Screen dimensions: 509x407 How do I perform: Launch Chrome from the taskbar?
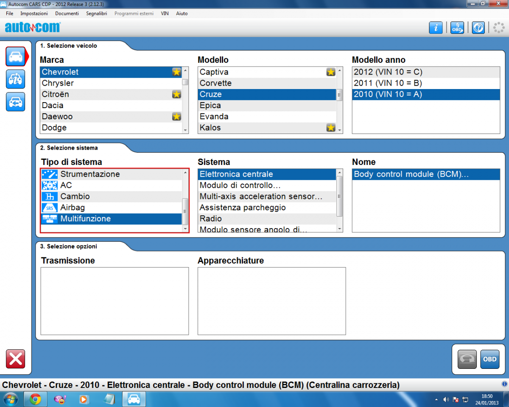click(35, 399)
